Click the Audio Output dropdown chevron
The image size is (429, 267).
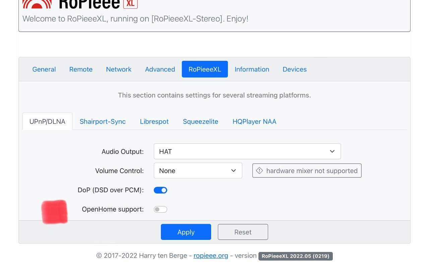[x=332, y=151]
